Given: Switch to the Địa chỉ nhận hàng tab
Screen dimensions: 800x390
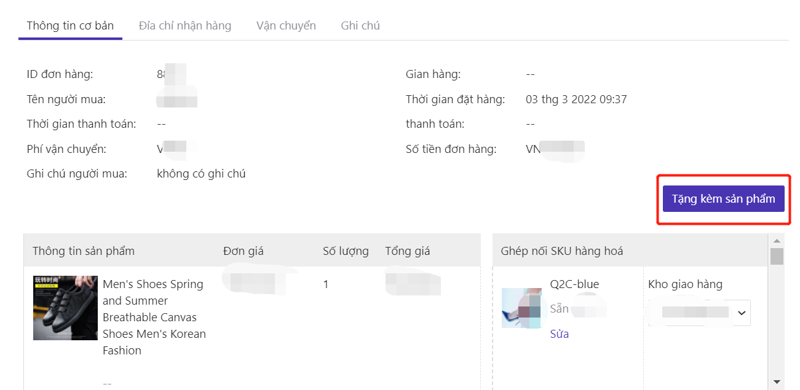Looking at the screenshot, I should (184, 26).
